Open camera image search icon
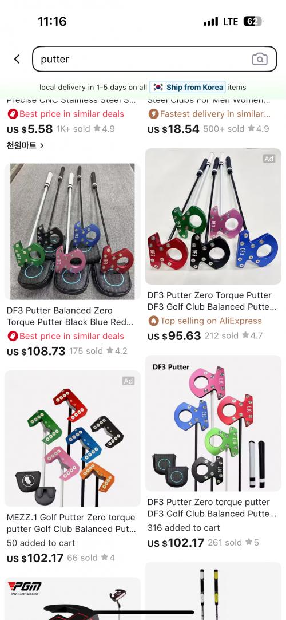This screenshot has height=620, width=286. (260, 59)
